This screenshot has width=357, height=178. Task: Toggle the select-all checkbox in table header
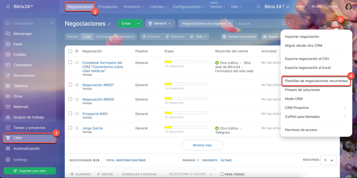pyautogui.click(x=70, y=51)
